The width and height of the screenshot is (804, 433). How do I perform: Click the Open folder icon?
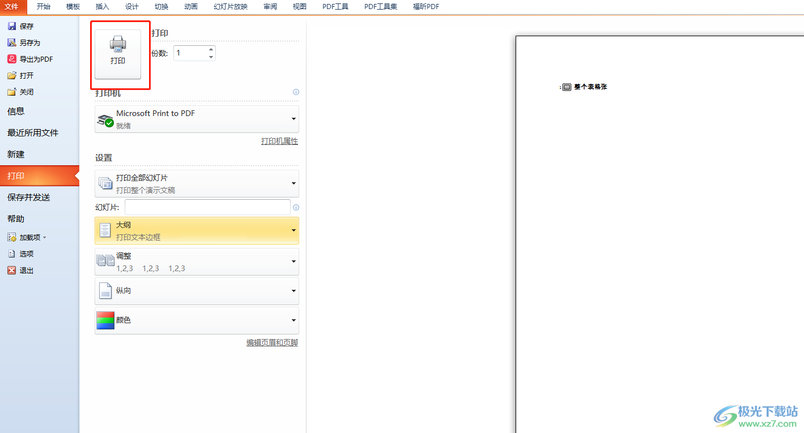click(11, 75)
